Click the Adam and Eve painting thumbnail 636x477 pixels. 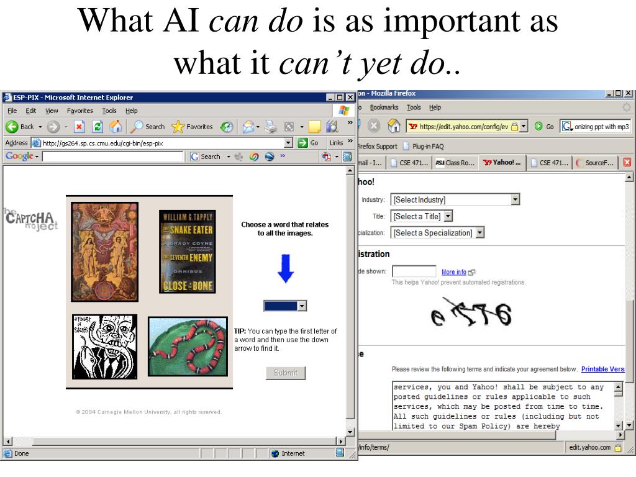104,252
